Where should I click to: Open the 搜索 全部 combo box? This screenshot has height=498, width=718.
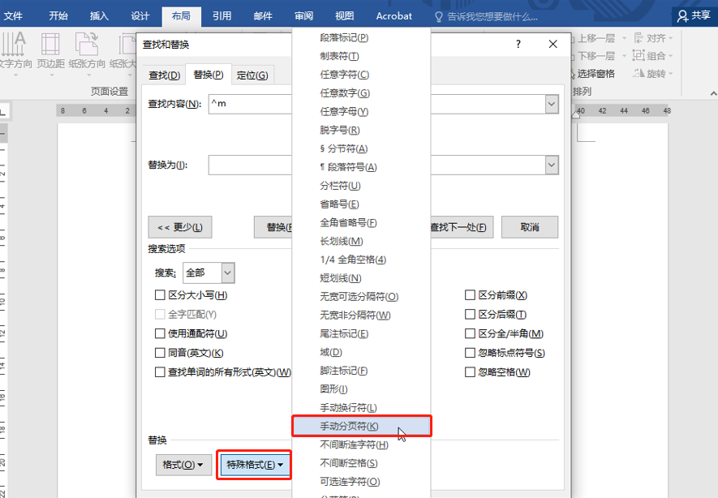coord(209,273)
